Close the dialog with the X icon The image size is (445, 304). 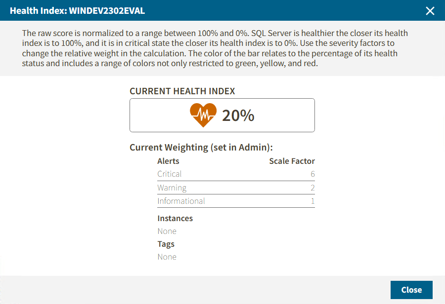(430, 11)
